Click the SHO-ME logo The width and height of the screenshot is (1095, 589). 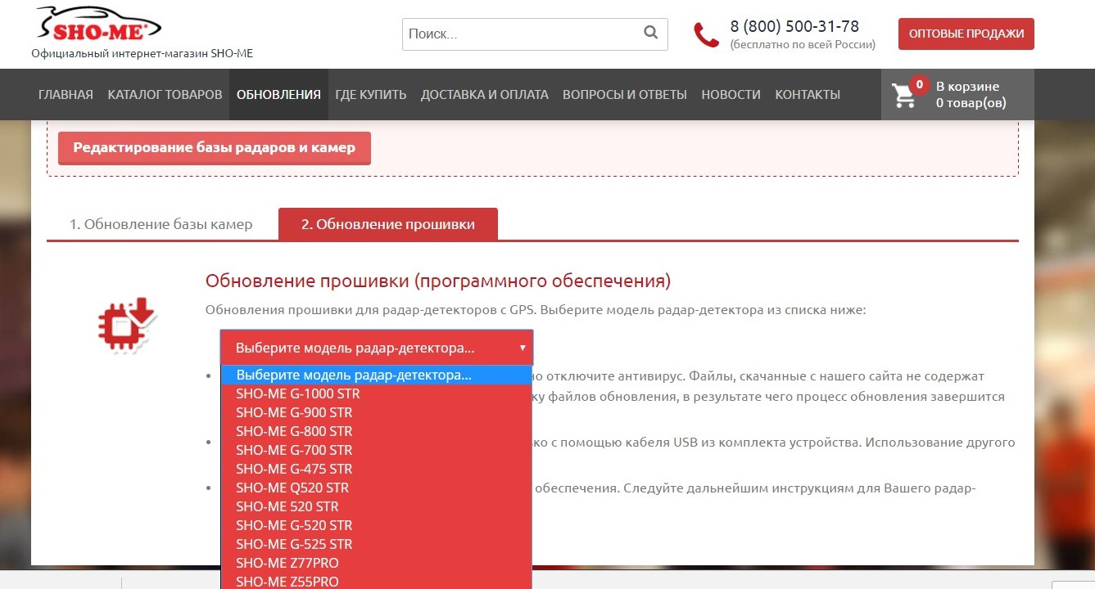[98, 25]
